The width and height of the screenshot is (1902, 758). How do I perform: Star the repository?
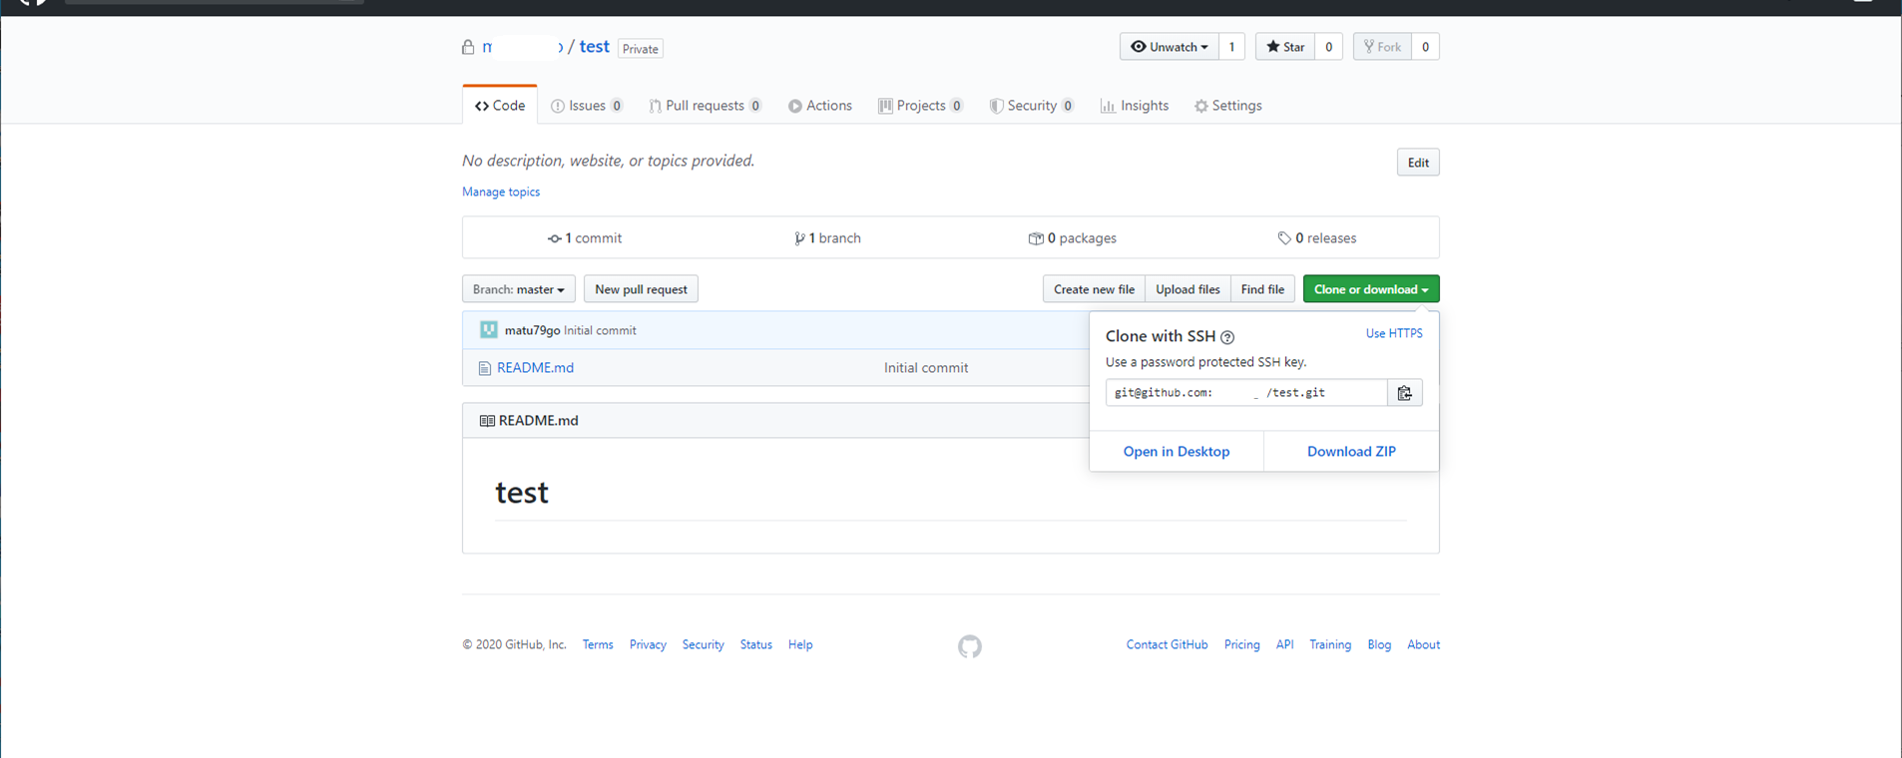[1284, 47]
